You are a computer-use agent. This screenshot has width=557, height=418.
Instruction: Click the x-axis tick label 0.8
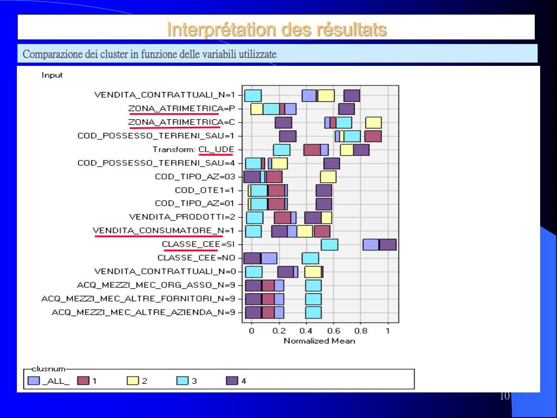click(x=361, y=331)
